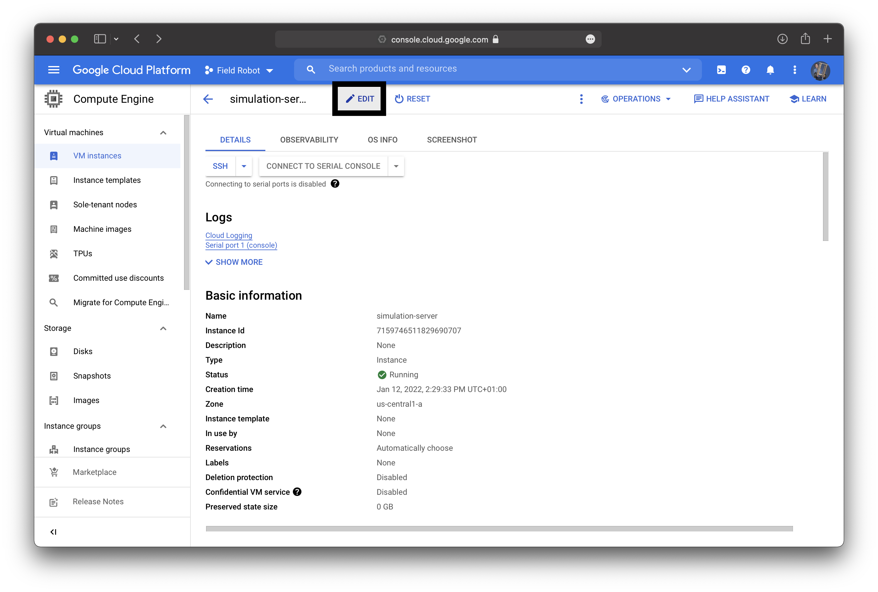Screen dimensions: 878x592
Task: Switch to the OS INFO tab
Action: coord(382,140)
